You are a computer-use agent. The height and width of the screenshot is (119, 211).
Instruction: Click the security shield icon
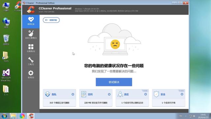tap(156, 94)
